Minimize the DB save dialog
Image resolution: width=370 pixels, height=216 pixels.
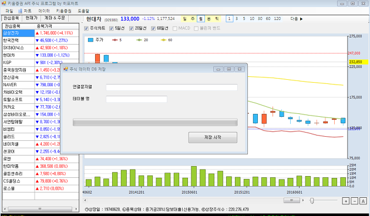218,69
